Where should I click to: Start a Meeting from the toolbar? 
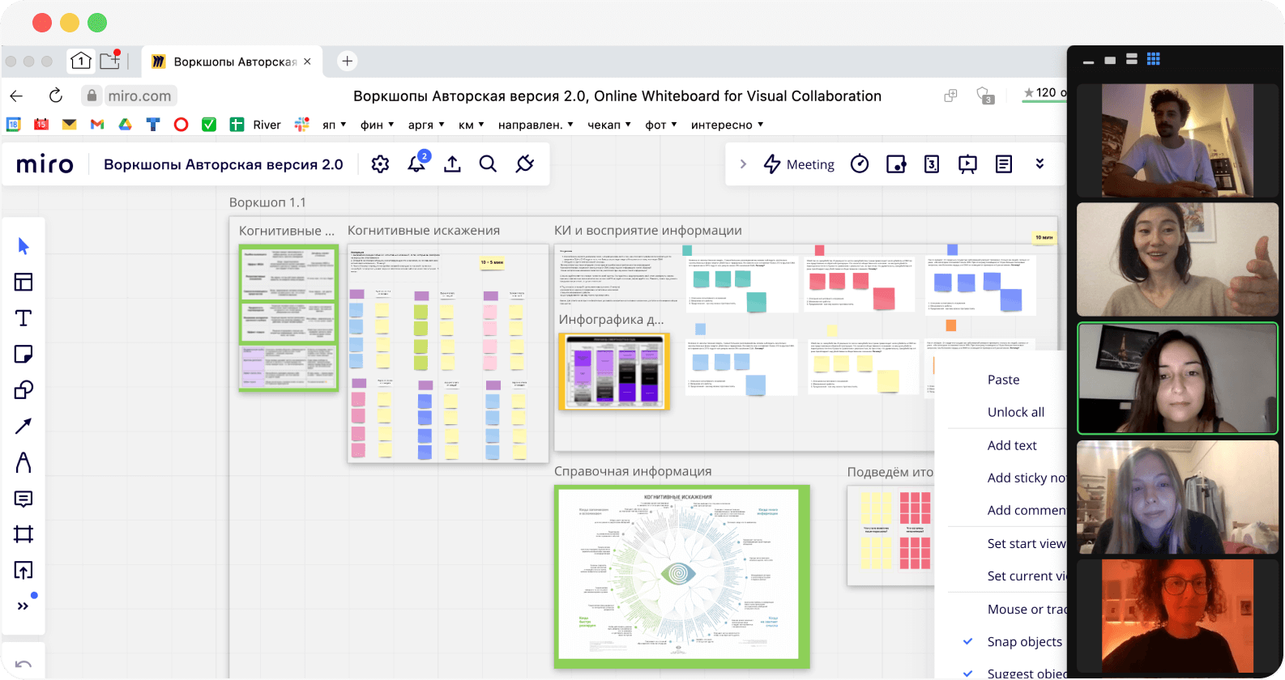(x=799, y=164)
